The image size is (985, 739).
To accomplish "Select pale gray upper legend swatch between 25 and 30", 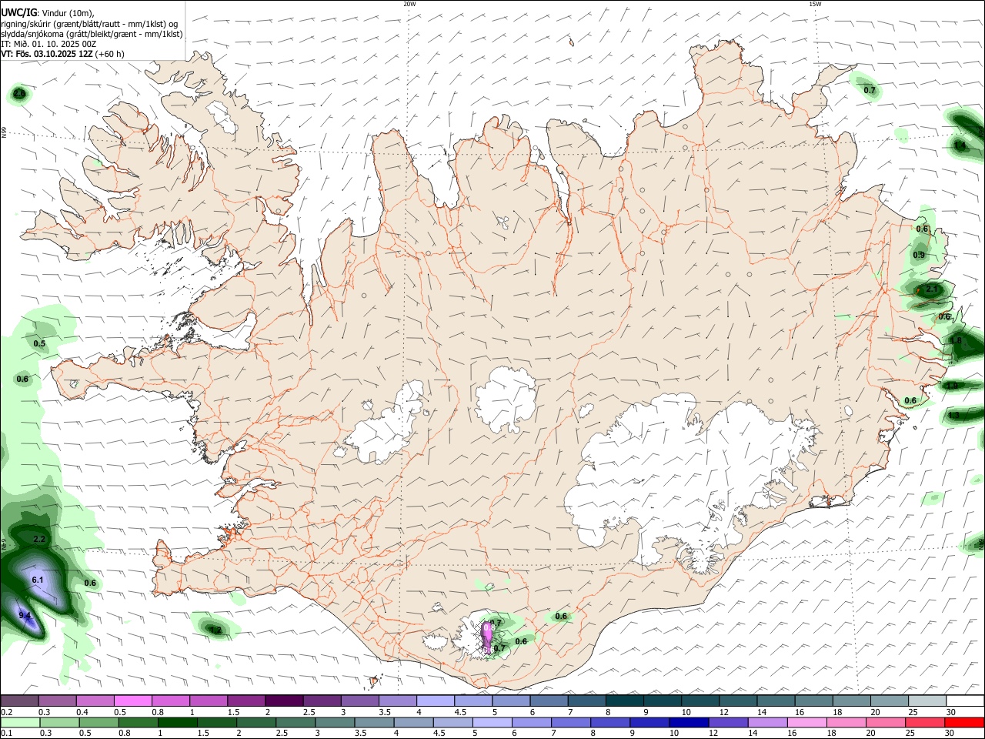I will click(928, 701).
